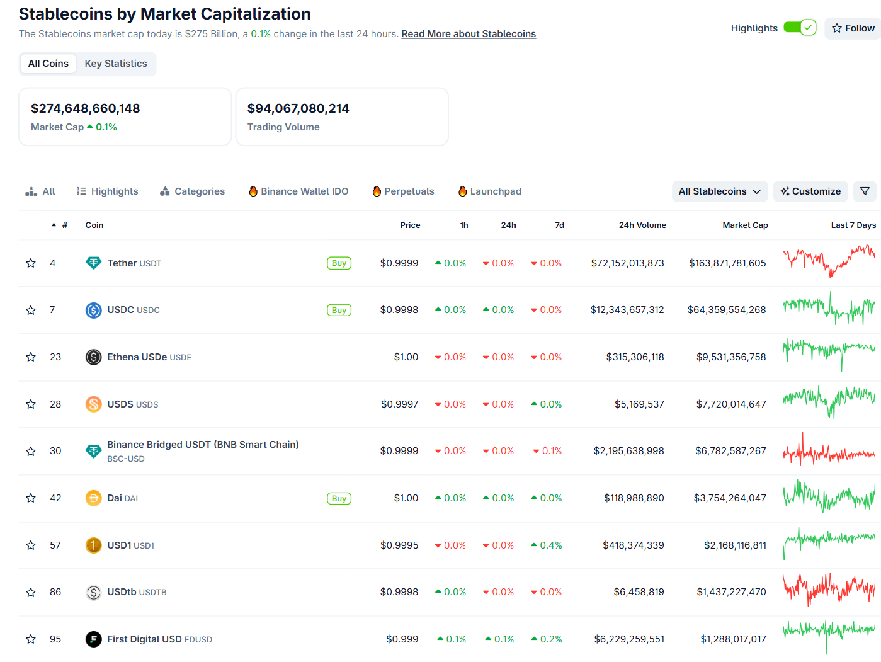Star the First Digital USD row
Viewport: 881px width, 662px height.
click(x=31, y=639)
